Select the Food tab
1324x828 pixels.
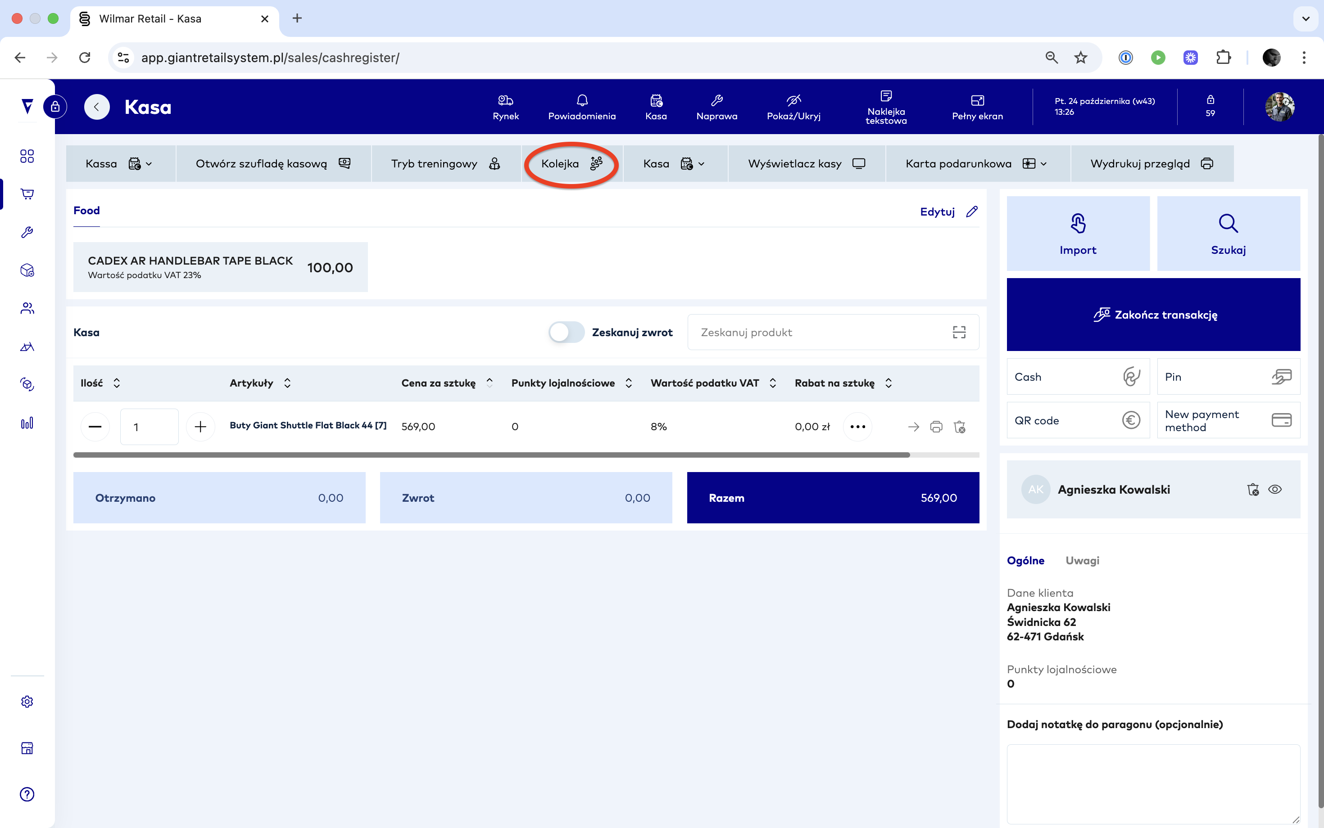86,211
